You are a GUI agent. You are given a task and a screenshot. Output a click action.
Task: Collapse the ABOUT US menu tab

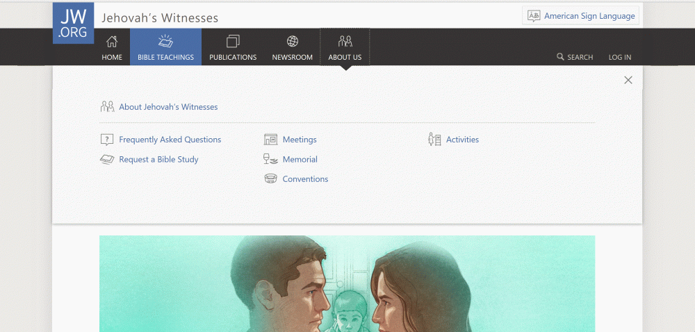345,47
